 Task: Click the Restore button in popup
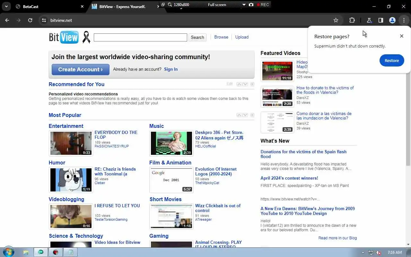tap(392, 60)
